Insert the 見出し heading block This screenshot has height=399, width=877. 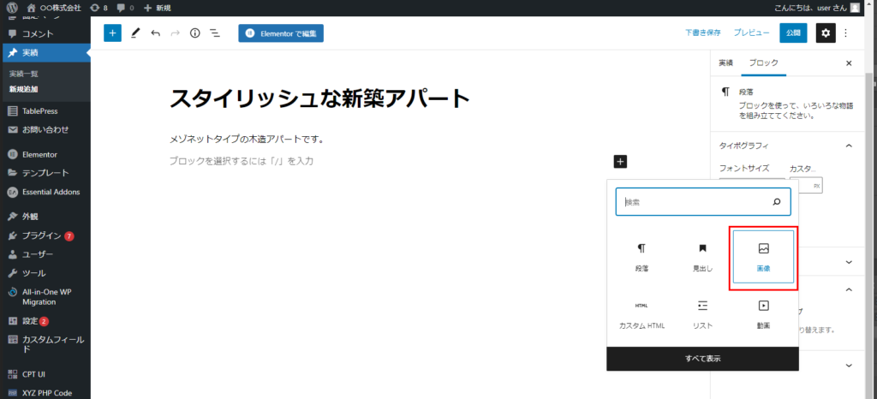pos(702,257)
